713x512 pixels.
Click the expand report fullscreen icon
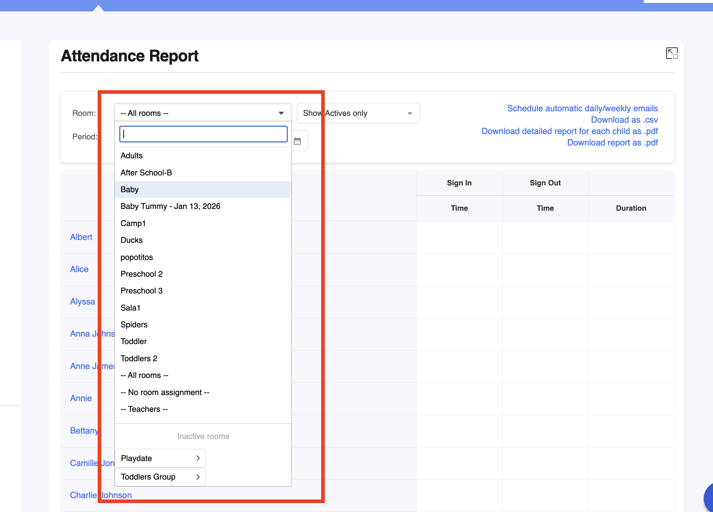(672, 53)
